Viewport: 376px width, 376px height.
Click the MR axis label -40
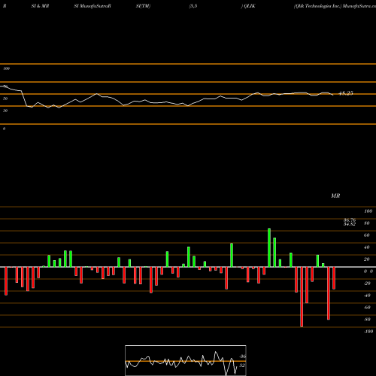(367, 296)
